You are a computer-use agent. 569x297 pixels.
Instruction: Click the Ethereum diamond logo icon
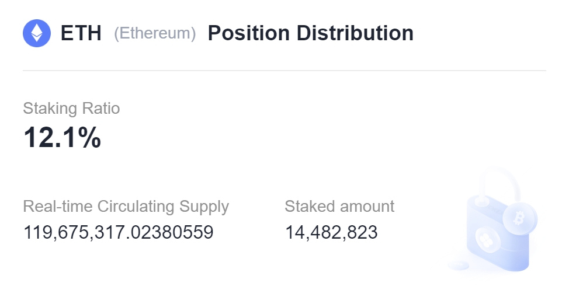pyautogui.click(x=37, y=33)
